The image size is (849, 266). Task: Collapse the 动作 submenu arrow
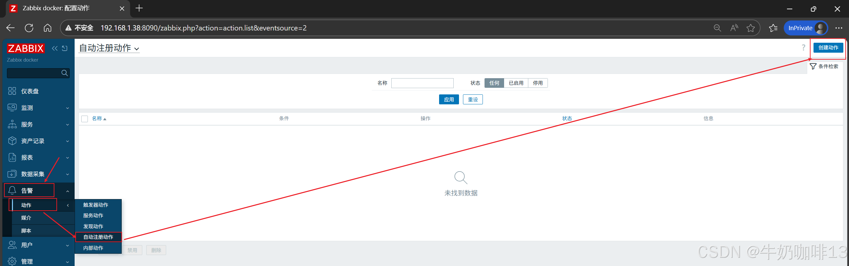[68, 205]
